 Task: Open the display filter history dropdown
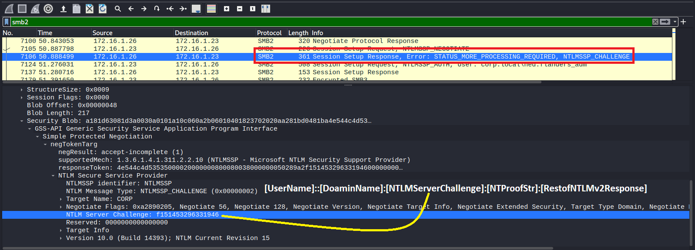[675, 22]
